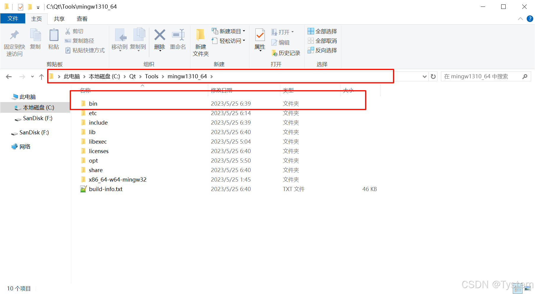Click Paste shortcut command
535x294 pixels.
coord(85,50)
